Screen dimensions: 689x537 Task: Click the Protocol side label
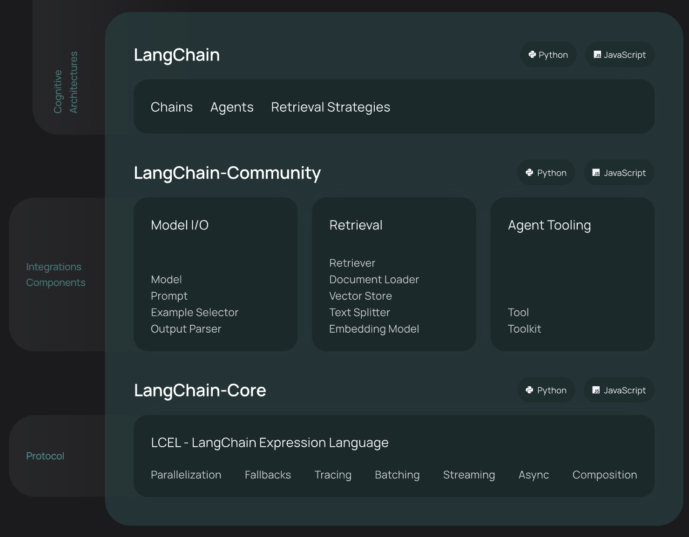[x=45, y=456]
